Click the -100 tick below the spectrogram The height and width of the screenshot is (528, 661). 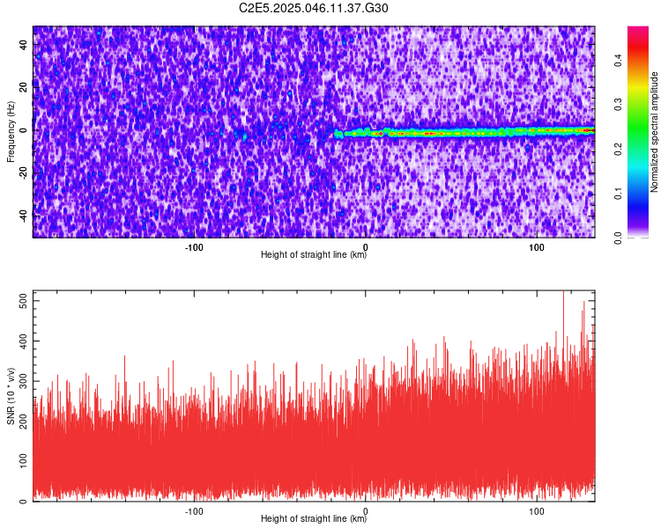(x=194, y=247)
